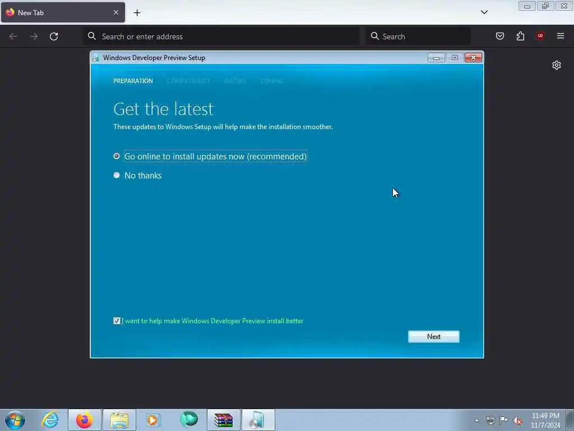
Task: Uncheck help make Windows Developer Preview install better
Action: pos(117,321)
